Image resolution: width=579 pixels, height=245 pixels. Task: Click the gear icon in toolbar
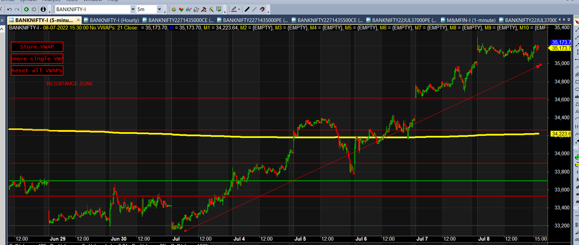[x=174, y=9]
